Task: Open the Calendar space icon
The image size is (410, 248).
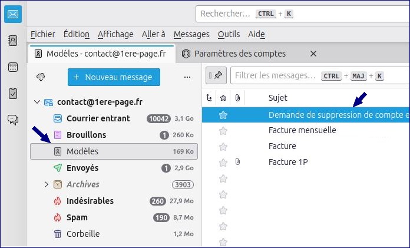Action: 12,67
